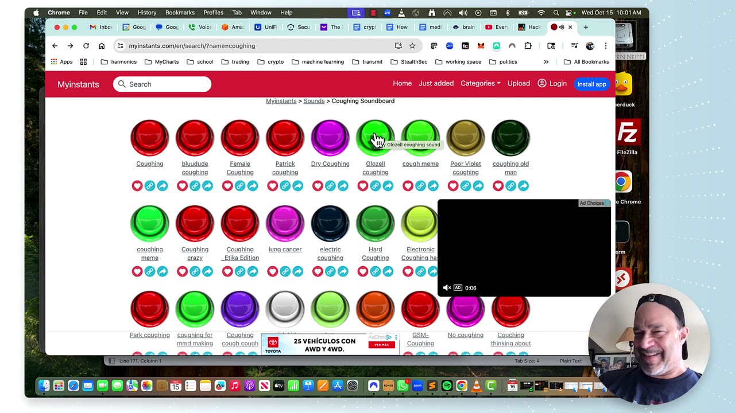Open the Sounds breadcrumb link
735x413 pixels.
pyautogui.click(x=314, y=101)
